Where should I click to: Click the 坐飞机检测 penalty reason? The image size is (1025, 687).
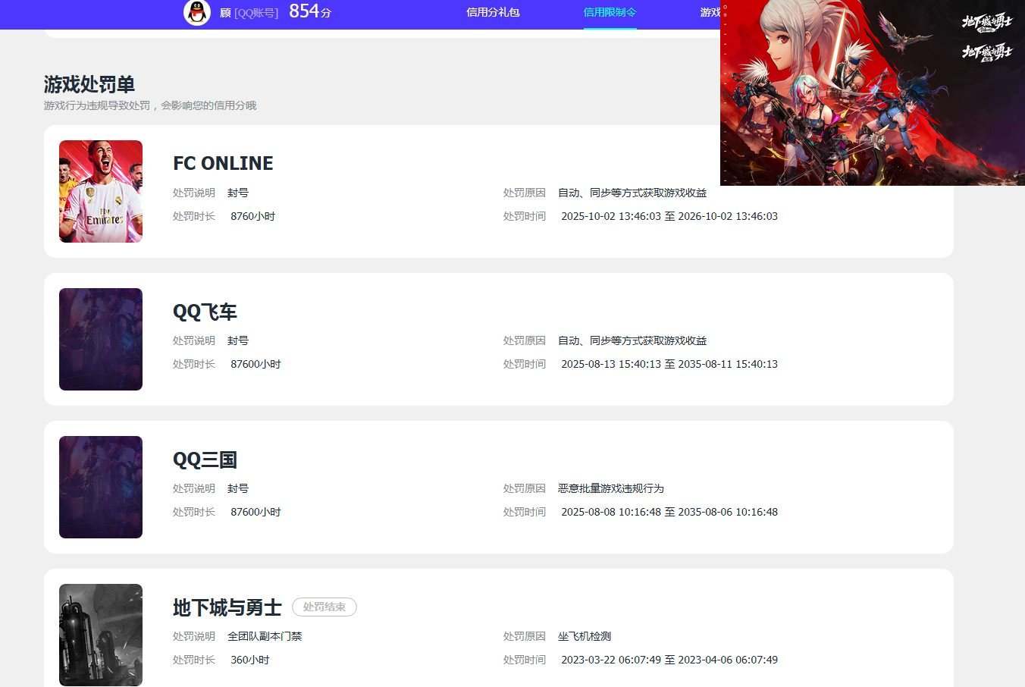pos(585,636)
